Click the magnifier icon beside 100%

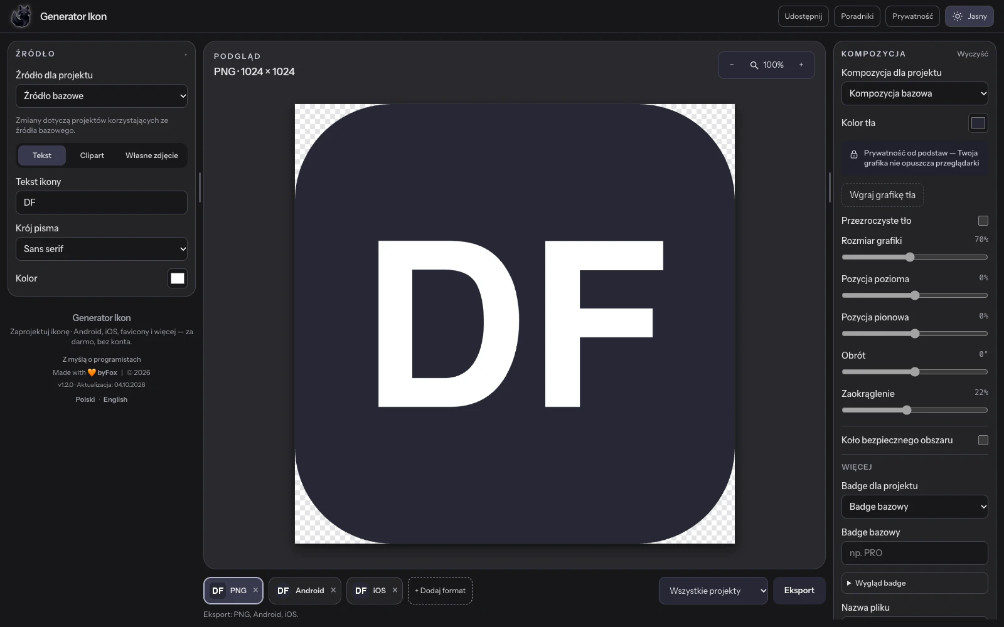(754, 65)
